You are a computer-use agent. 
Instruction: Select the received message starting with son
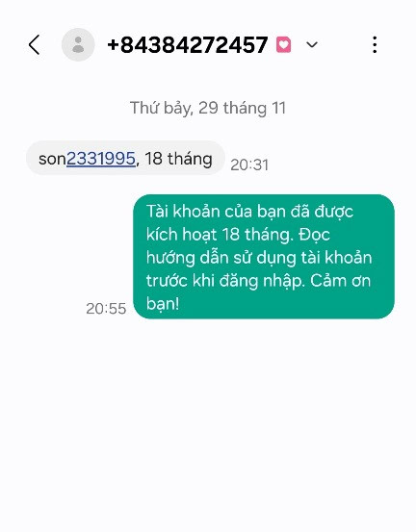click(x=125, y=158)
